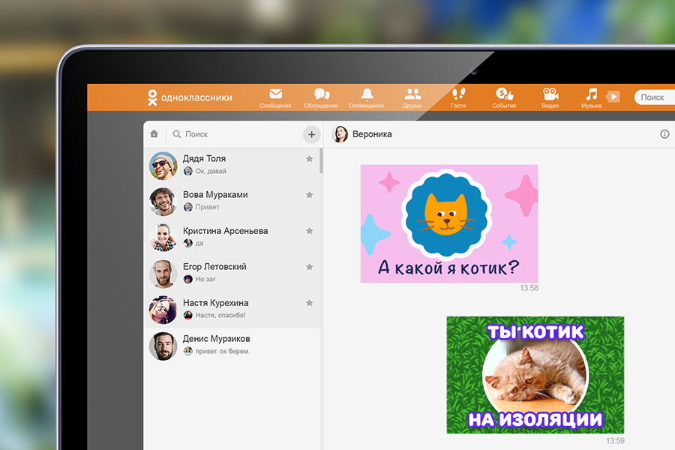Click Денис Мурзиков's avatar photo
The width and height of the screenshot is (675, 450).
(x=163, y=346)
